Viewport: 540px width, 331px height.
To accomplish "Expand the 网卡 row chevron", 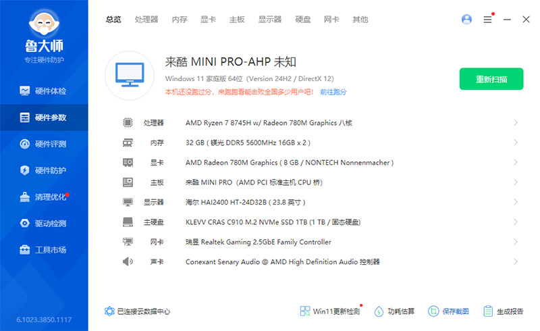I will [516, 242].
